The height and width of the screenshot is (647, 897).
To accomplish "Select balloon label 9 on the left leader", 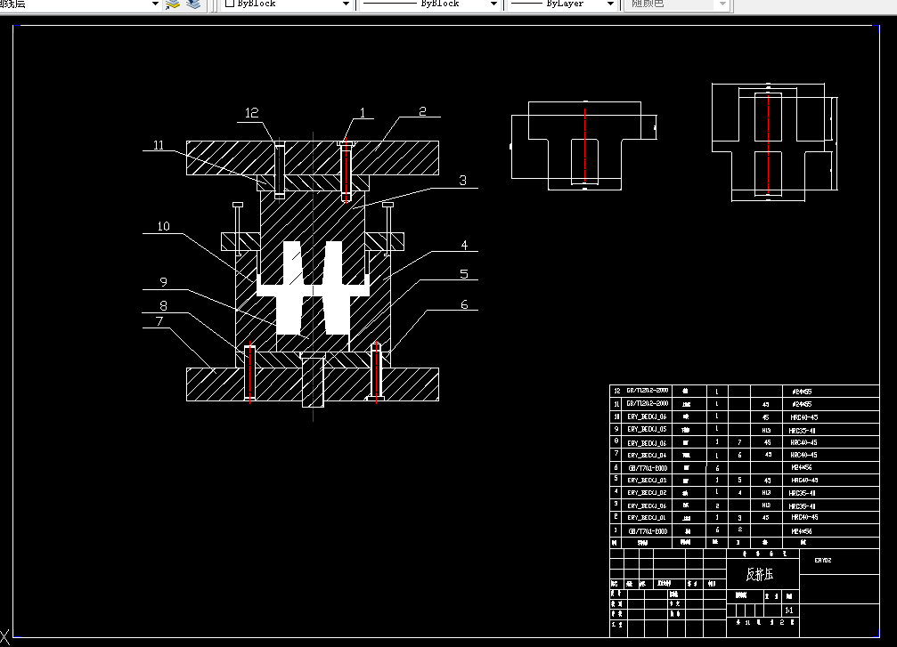I will click(164, 282).
